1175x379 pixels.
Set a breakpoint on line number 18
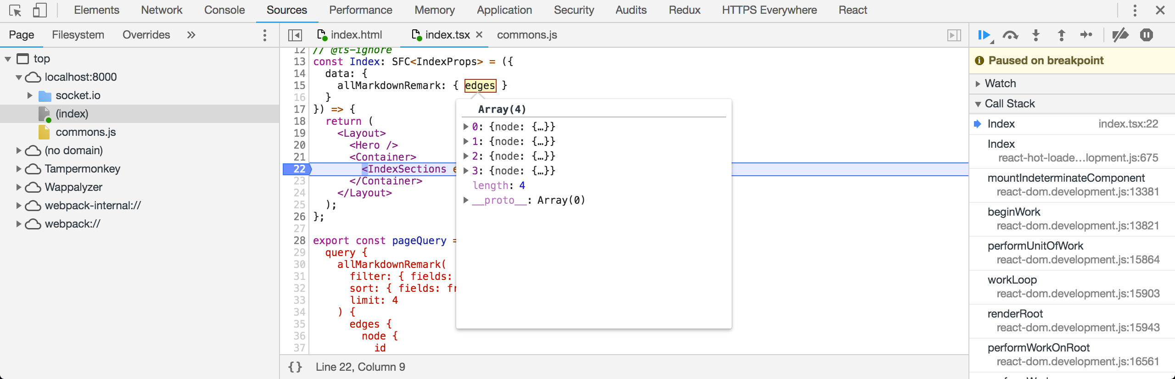pyautogui.click(x=299, y=121)
